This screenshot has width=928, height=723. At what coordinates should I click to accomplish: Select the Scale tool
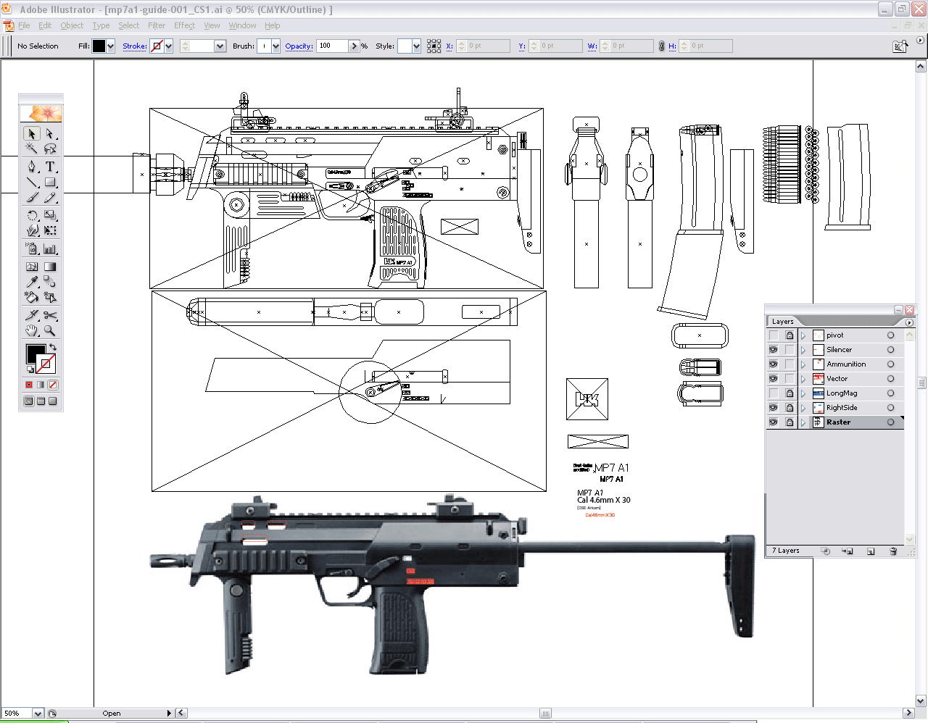pos(50,215)
